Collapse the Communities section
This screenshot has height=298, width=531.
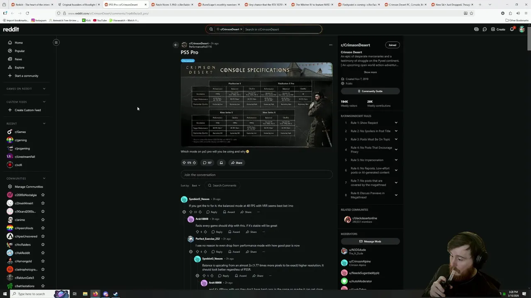(x=44, y=178)
